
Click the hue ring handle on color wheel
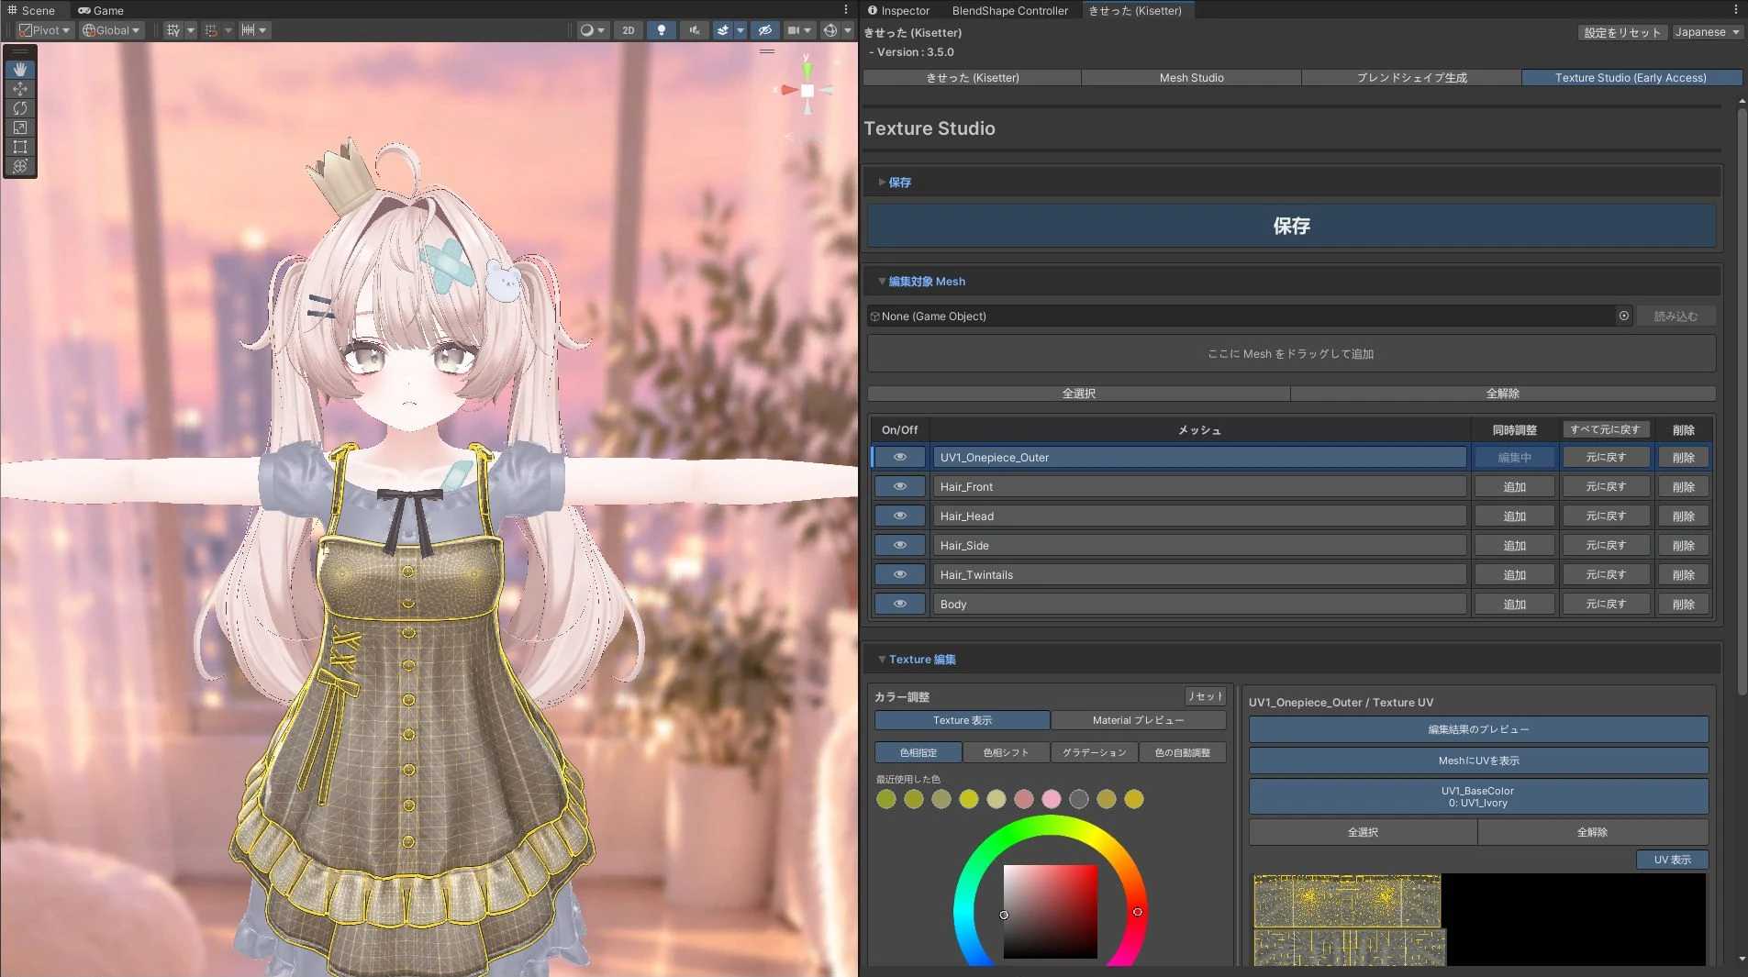coord(1138,912)
